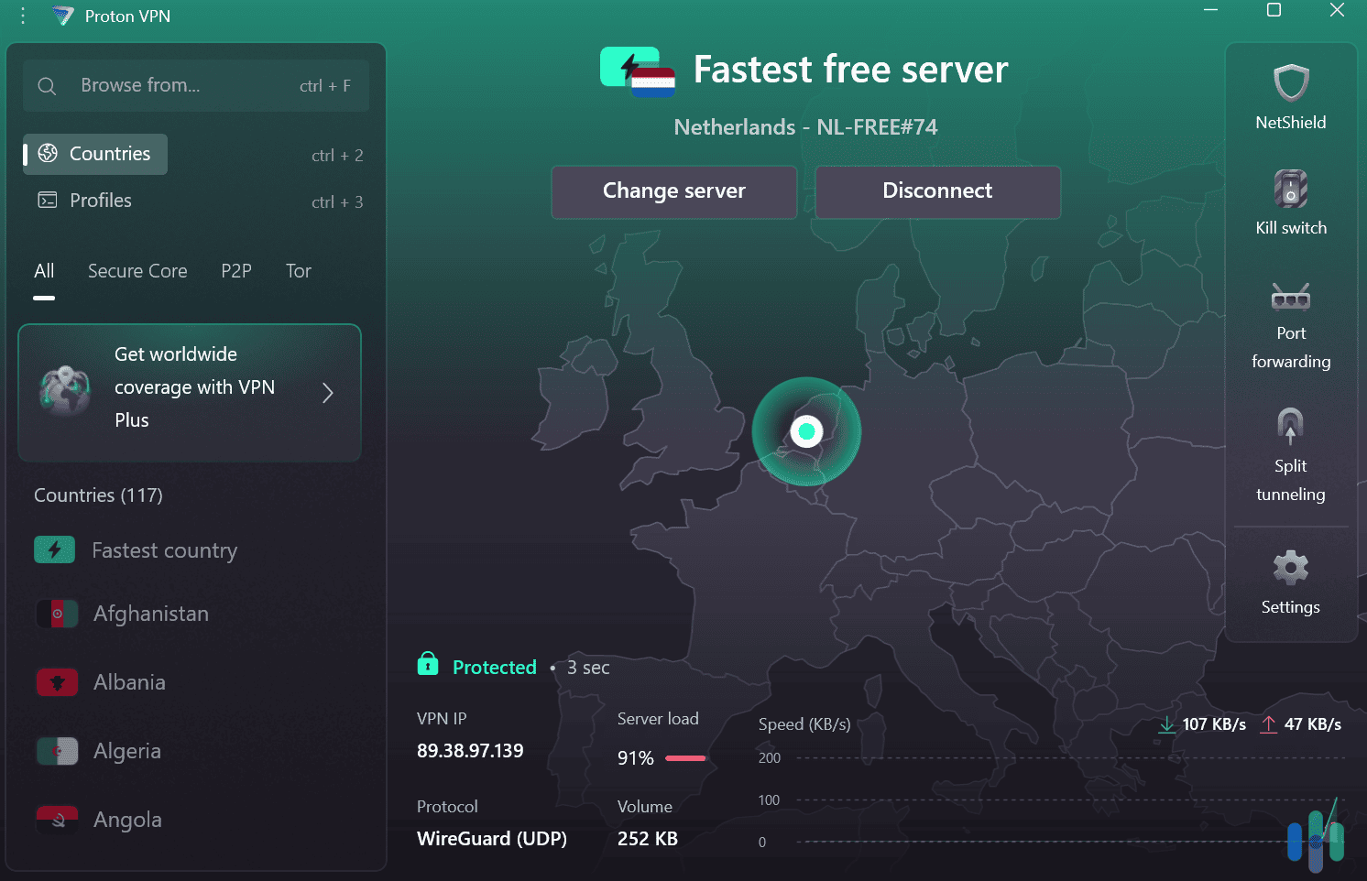This screenshot has height=881, width=1367.
Task: Toggle NetShield protection in the sidebar
Action: pyautogui.click(x=1290, y=84)
